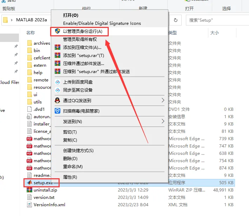Click the 安装信息 type cell
This screenshot has width=249, height=216.
pos(177,117)
